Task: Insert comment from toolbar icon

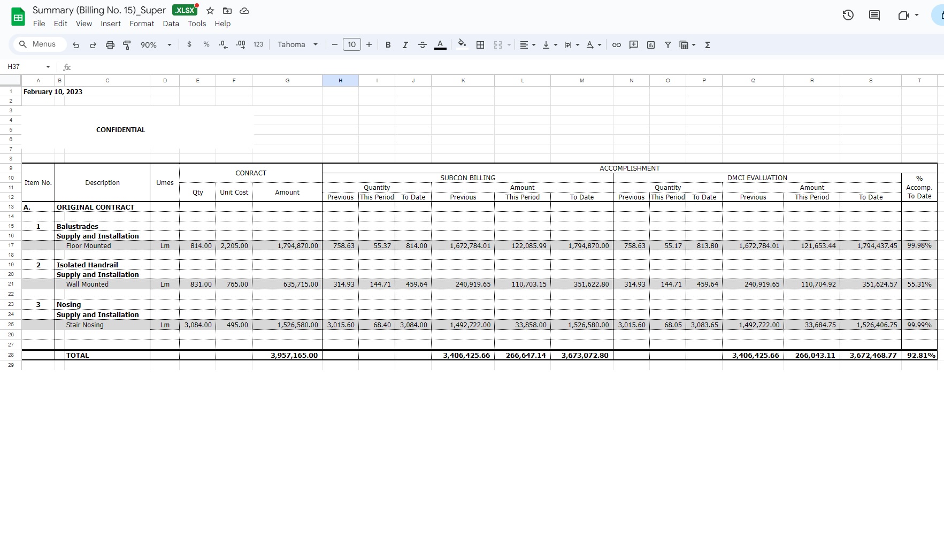Action: [634, 45]
